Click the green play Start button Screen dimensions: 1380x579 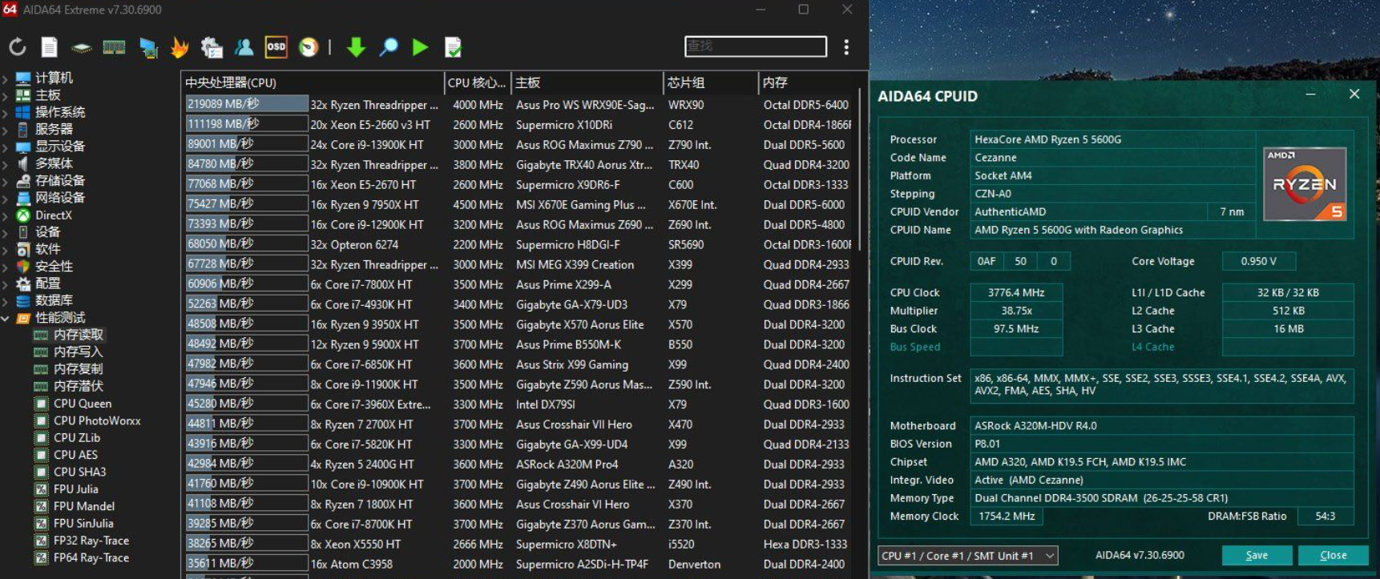tap(420, 47)
